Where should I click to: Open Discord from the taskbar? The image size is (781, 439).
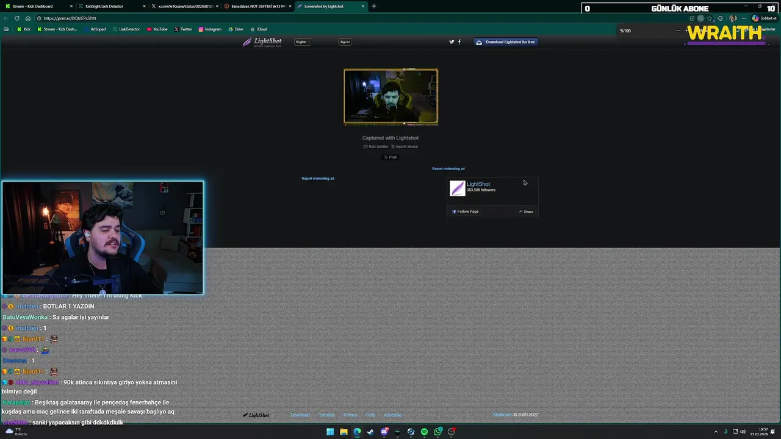pos(384,432)
